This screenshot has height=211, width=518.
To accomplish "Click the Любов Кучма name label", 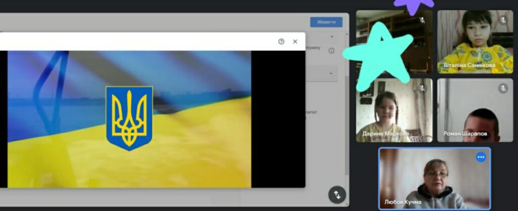I will tap(403, 202).
